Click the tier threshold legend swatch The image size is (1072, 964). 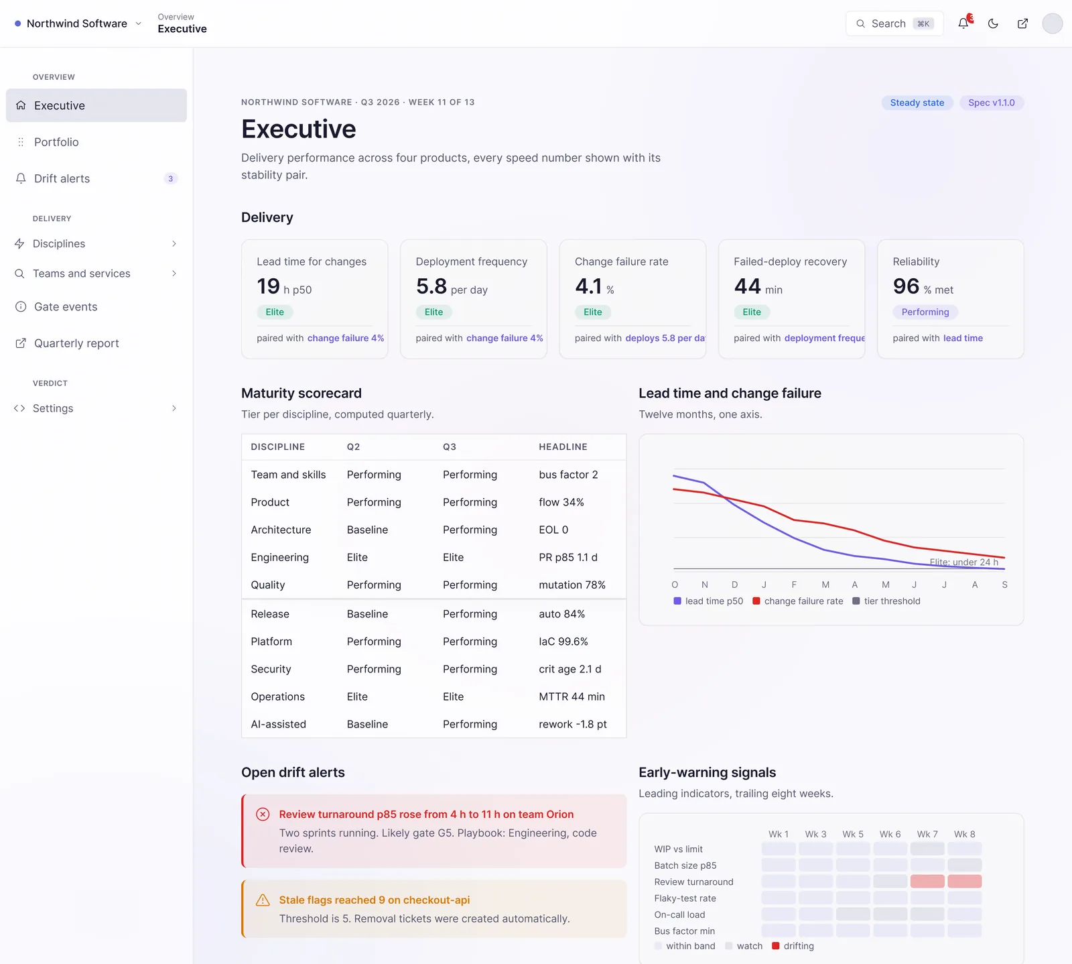[856, 601]
